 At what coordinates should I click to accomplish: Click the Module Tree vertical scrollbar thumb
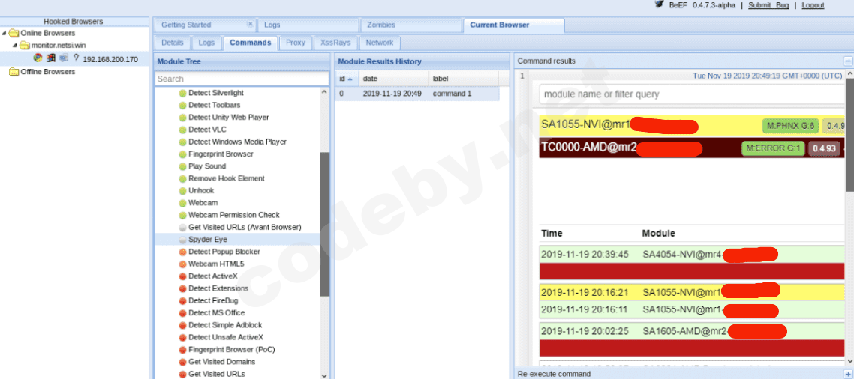(325, 225)
